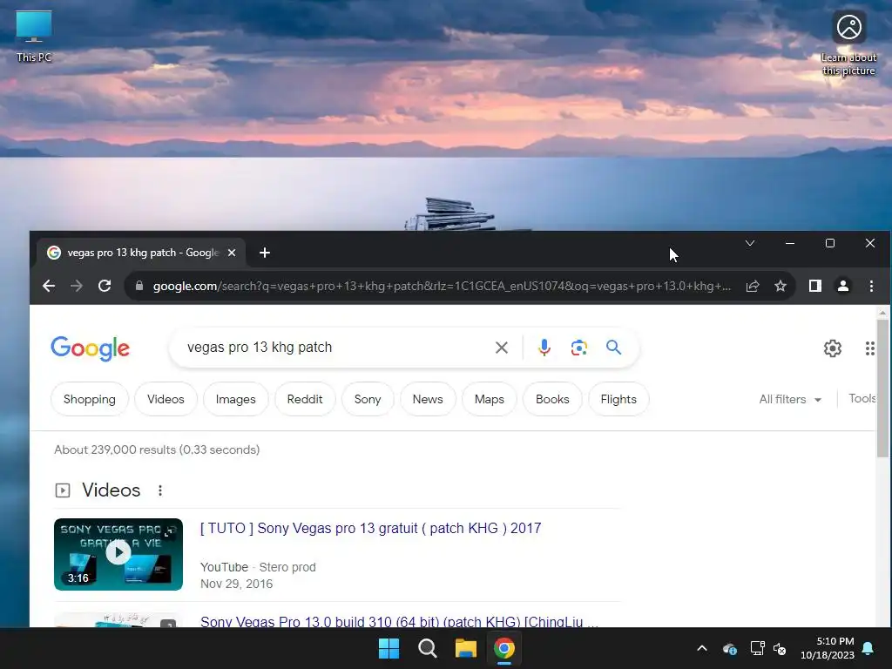The height and width of the screenshot is (669, 892).
Task: Click the page vertical scrollbar thumb
Action: (x=882, y=389)
